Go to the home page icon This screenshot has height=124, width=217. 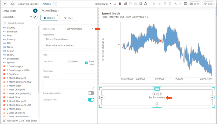tap(12, 4)
